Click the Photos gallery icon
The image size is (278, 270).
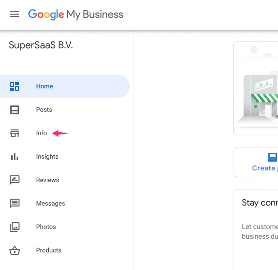[x=15, y=227]
